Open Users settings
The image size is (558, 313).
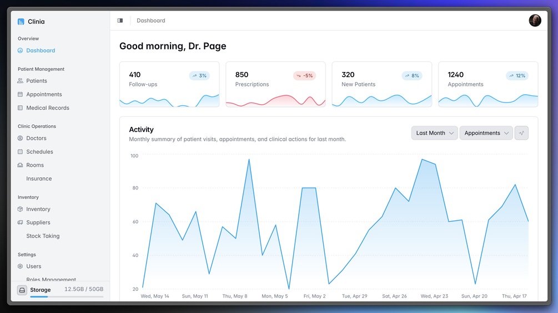click(x=34, y=266)
